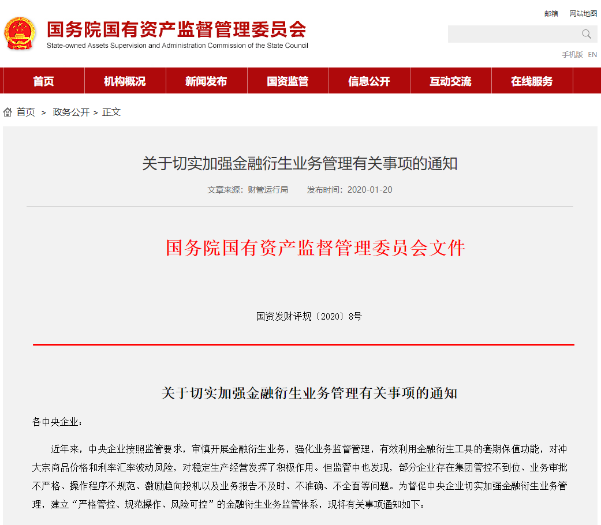Click the red 国务院国有资产监督管理委员会文件 header
This screenshot has width=601, height=525.
315,248
